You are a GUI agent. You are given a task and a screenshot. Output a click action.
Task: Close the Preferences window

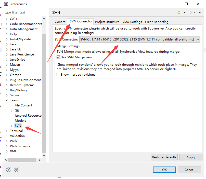coord(198,4)
